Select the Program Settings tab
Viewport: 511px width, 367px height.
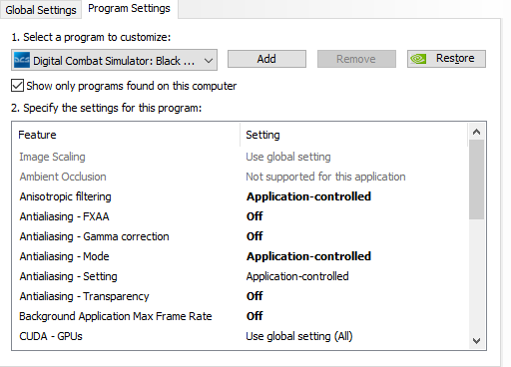(x=129, y=9)
